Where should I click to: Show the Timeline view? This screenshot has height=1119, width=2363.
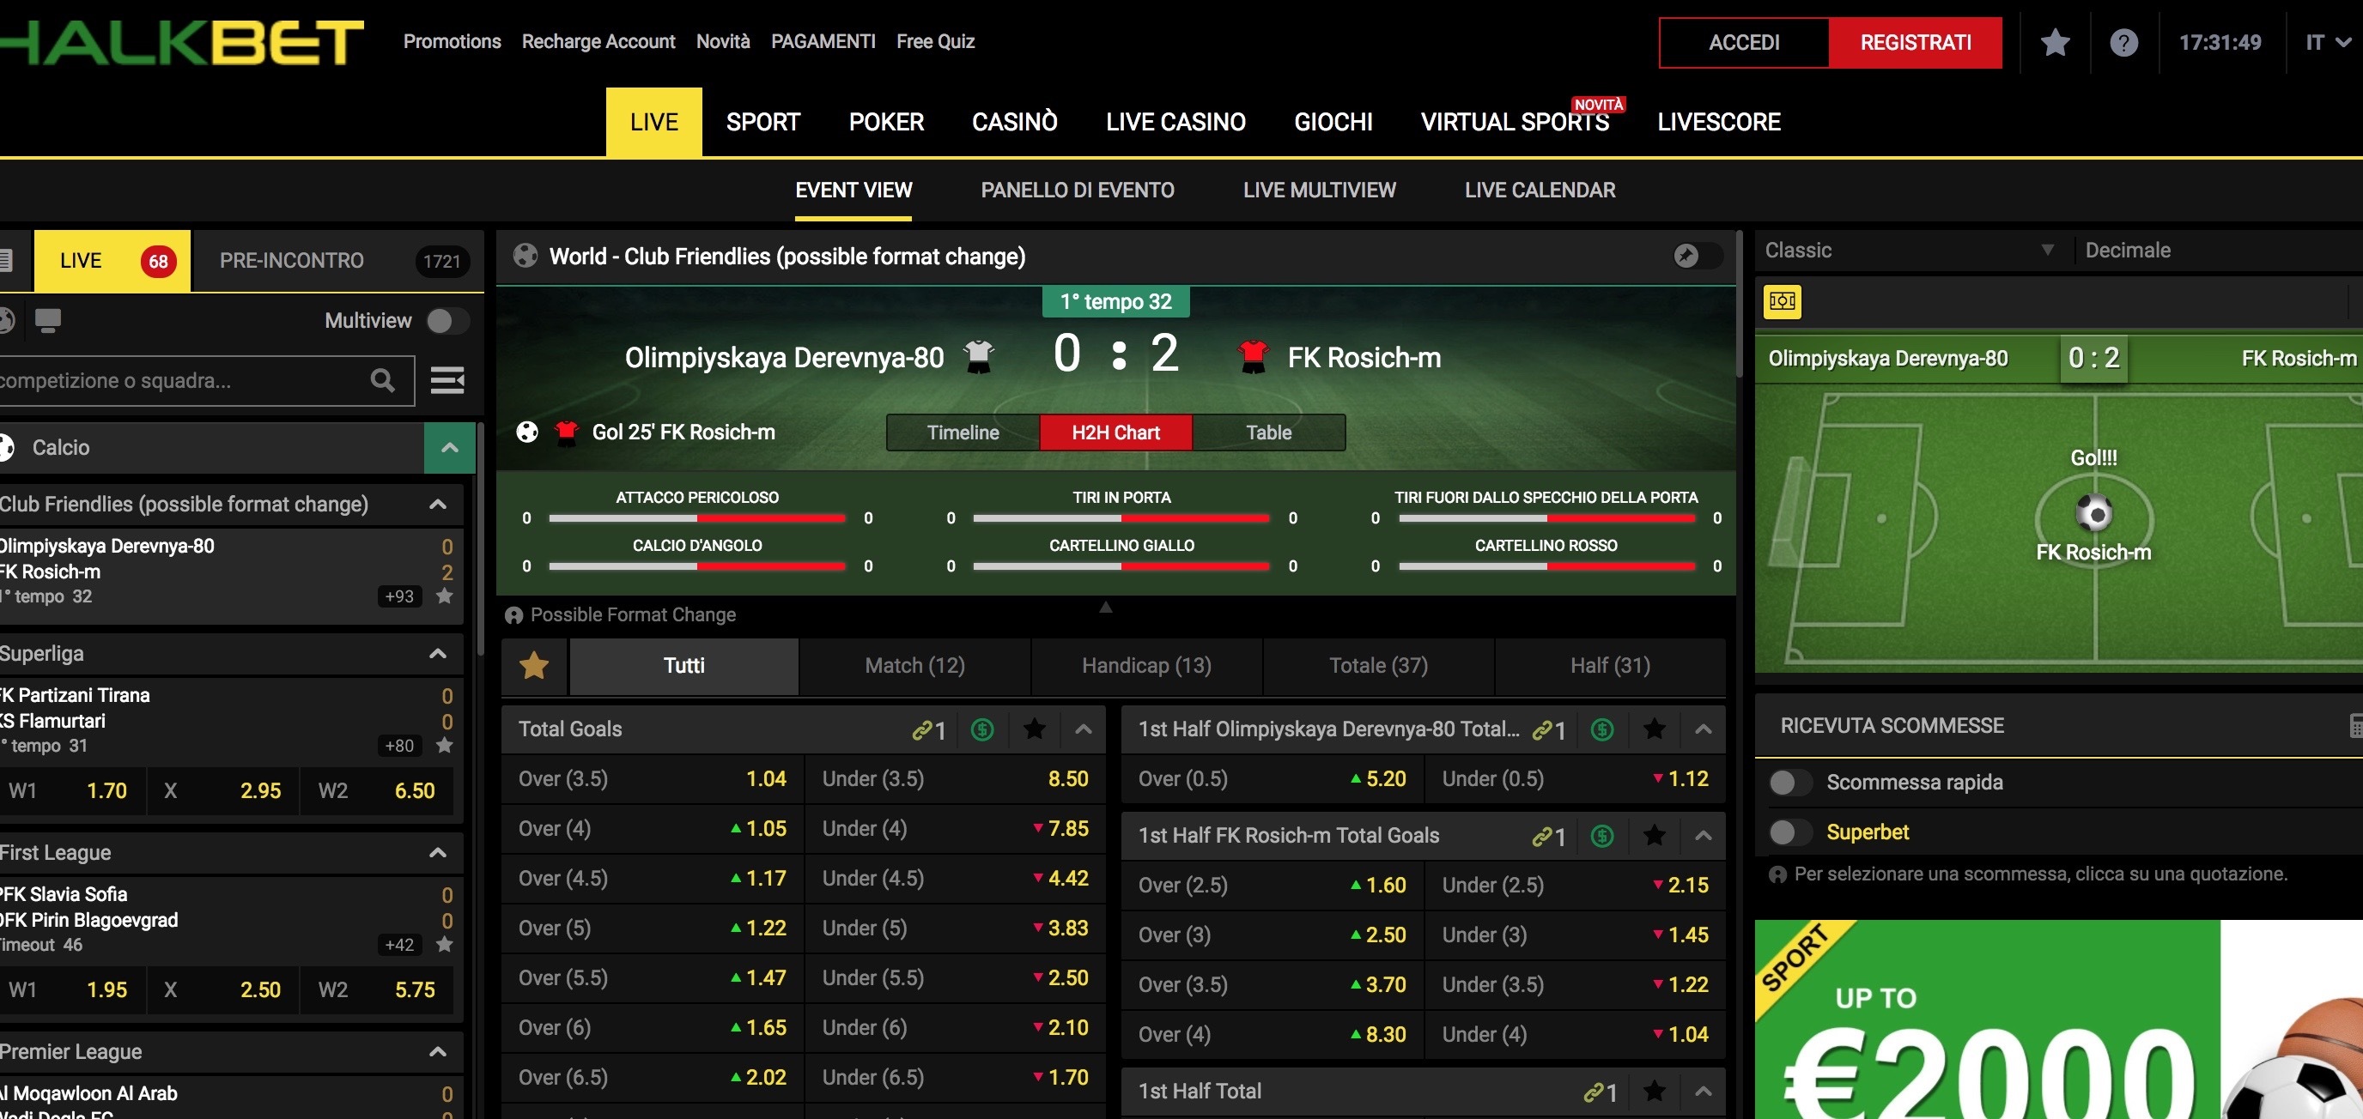[x=963, y=432]
